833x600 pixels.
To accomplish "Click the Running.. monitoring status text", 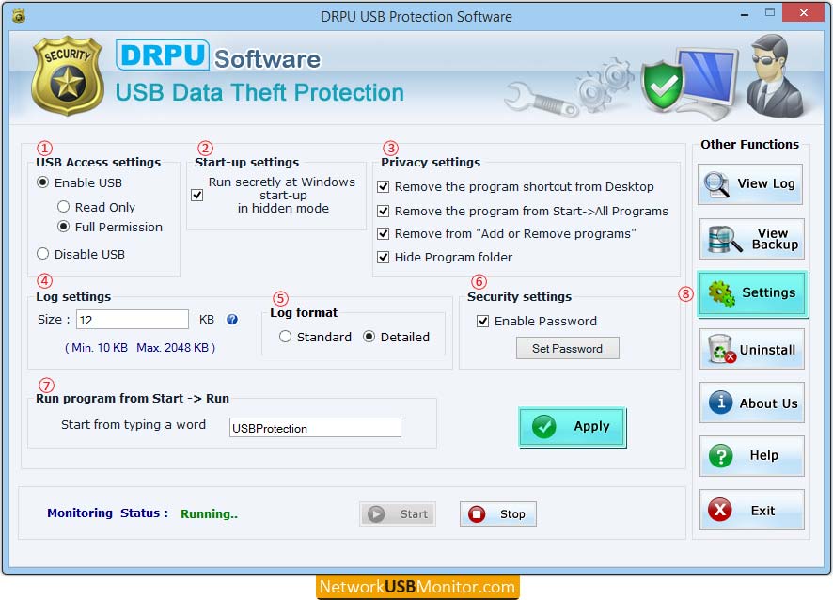I will [210, 513].
